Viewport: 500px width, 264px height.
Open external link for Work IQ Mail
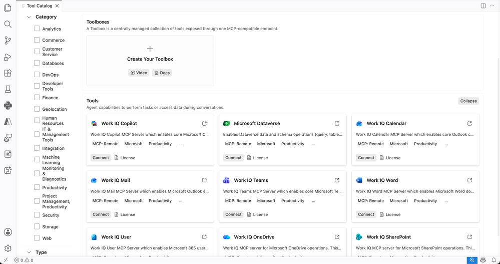click(x=204, y=180)
